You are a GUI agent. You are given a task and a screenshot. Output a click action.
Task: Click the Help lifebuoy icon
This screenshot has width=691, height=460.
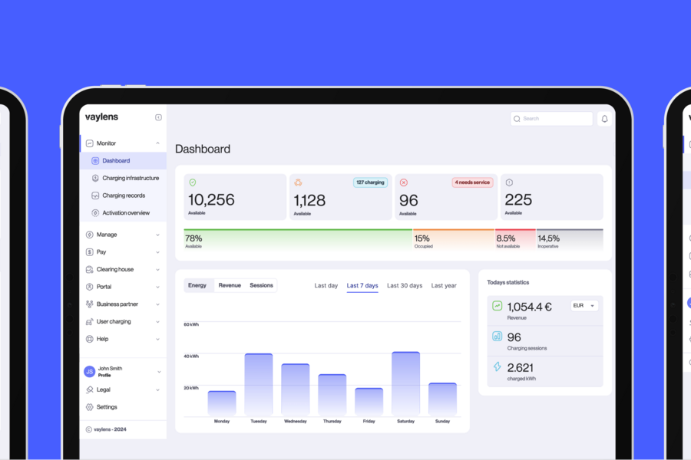[x=90, y=339]
